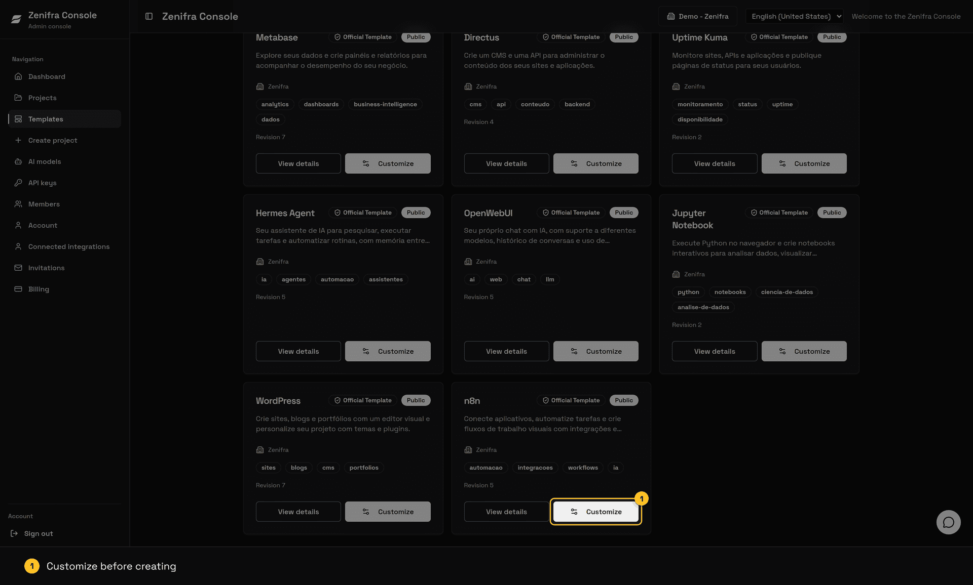This screenshot has height=585, width=973.
Task: Click the Public badge on n8n card
Action: pos(624,400)
